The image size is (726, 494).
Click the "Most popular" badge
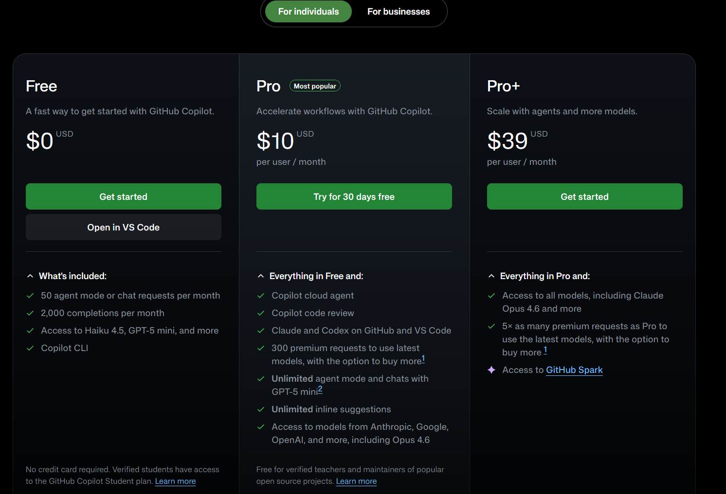(315, 86)
